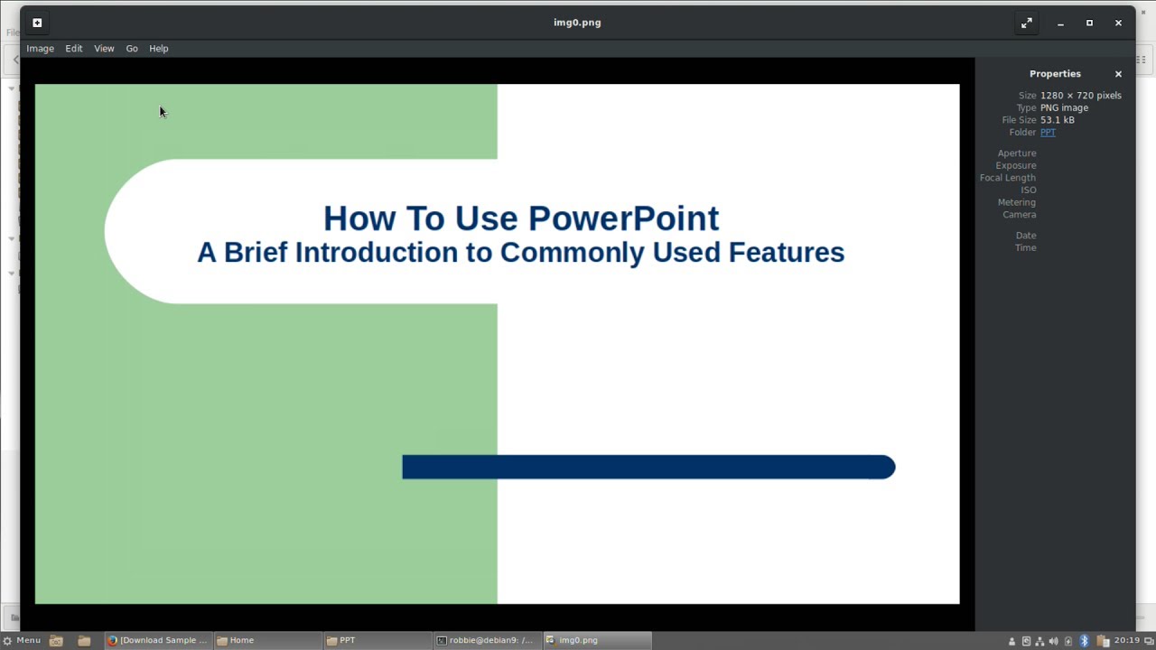Open the clipboard manager tray icon
This screenshot has width=1156, height=650.
point(1103,641)
